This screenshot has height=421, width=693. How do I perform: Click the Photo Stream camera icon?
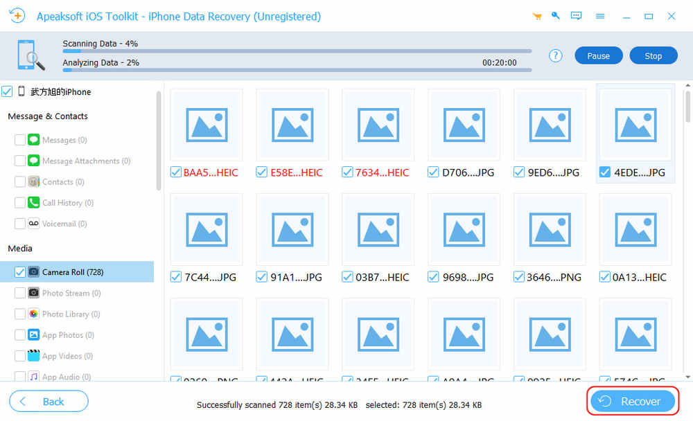pyautogui.click(x=33, y=293)
